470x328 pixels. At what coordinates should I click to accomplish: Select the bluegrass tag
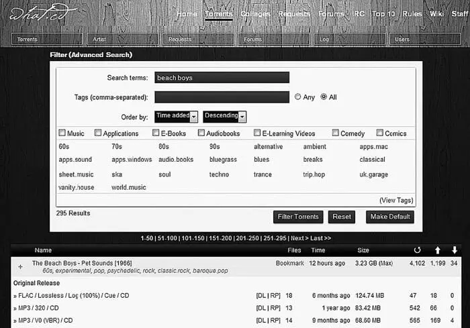tap(223, 160)
